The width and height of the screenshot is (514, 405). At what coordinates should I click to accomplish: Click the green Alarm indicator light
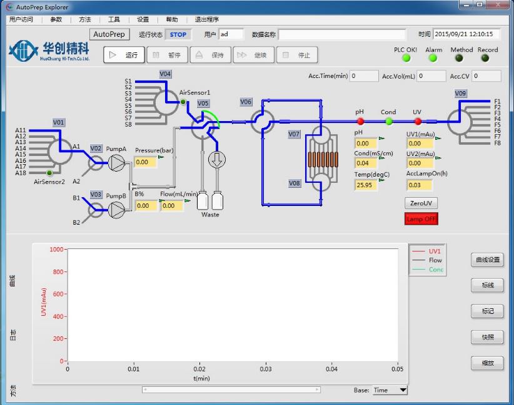433,59
